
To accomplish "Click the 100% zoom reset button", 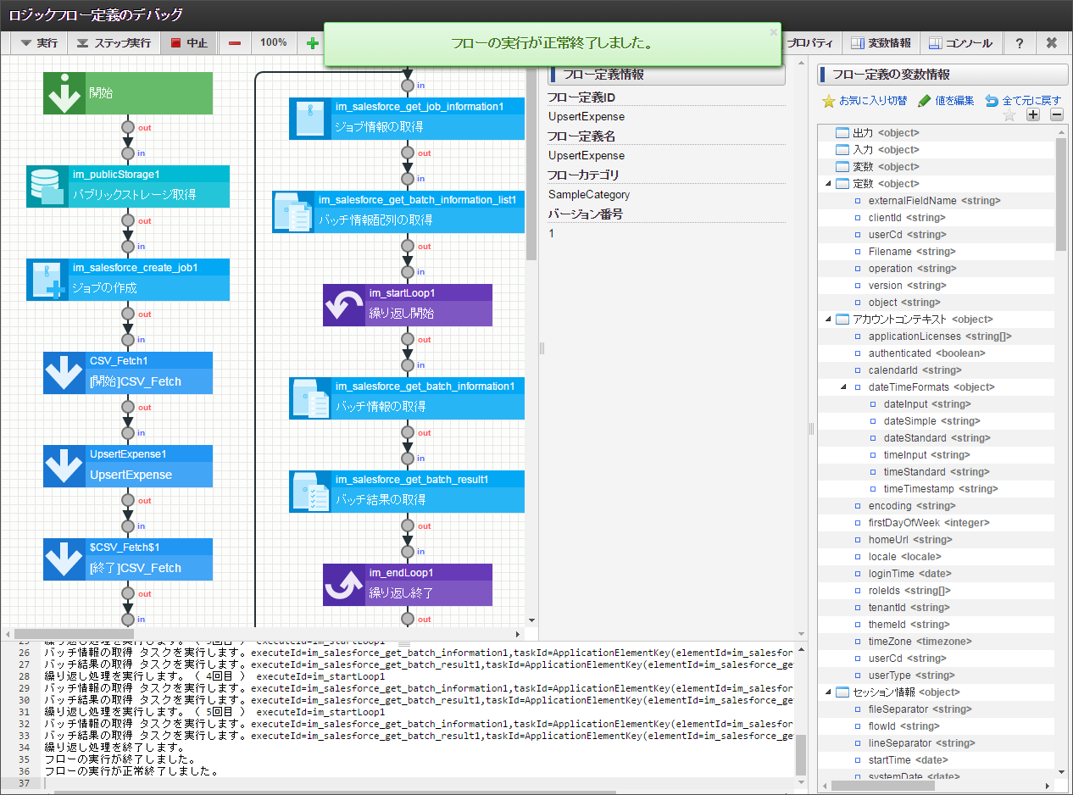I will point(273,42).
